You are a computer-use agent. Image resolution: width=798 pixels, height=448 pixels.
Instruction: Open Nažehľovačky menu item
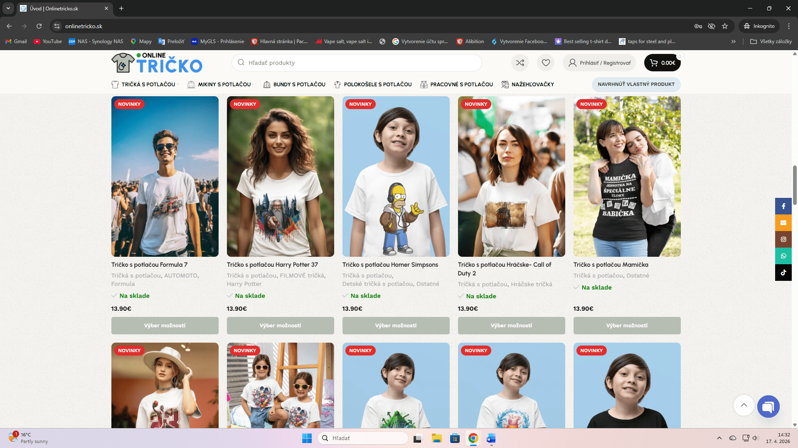[x=532, y=84]
